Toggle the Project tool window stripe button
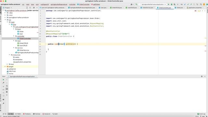208x117 pixels. tap(1, 10)
